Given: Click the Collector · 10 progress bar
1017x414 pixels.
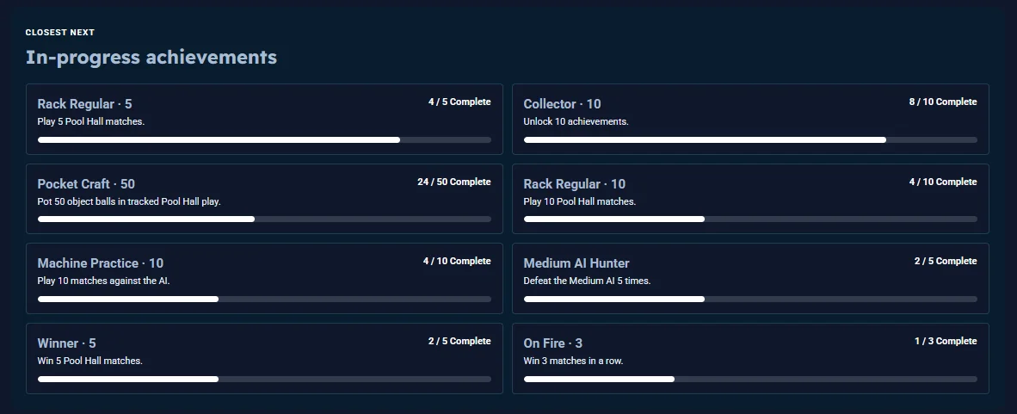Looking at the screenshot, I should coord(749,139).
